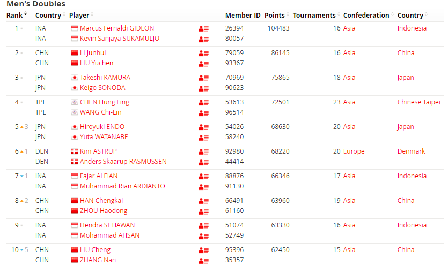Sort by Tournaments column header
The image size is (448, 266).
tap(315, 15)
